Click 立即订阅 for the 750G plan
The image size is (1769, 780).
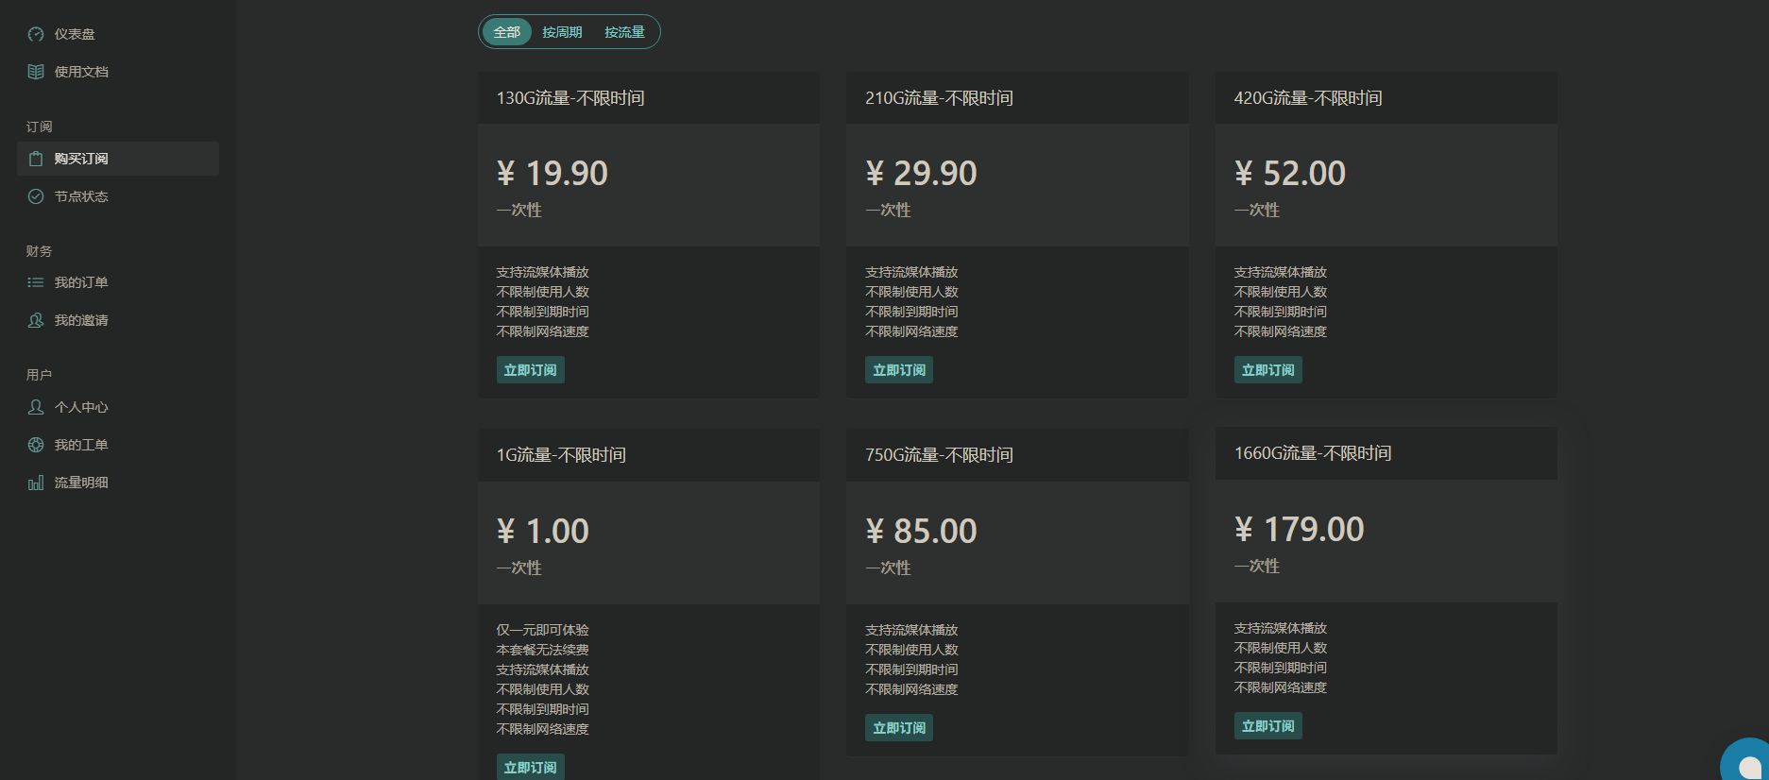click(x=899, y=728)
